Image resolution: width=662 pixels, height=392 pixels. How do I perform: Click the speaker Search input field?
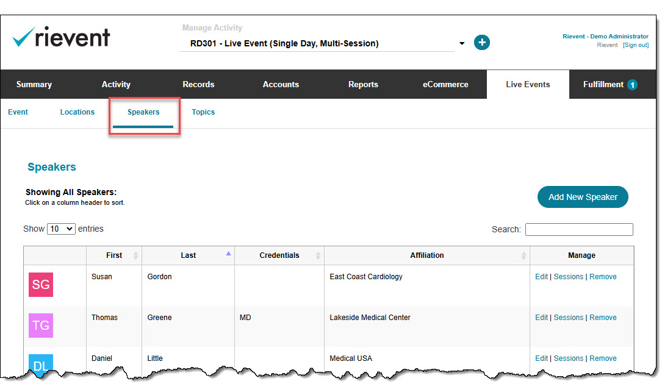click(579, 230)
